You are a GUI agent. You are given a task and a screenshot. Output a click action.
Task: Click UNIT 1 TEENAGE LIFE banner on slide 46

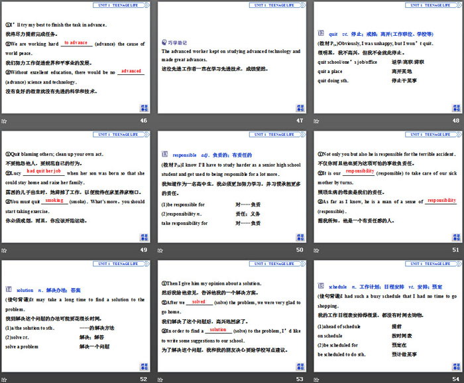coord(121,5)
